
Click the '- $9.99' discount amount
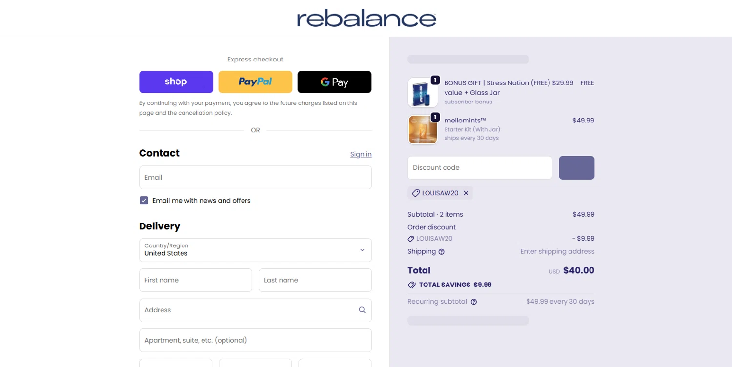coord(584,239)
